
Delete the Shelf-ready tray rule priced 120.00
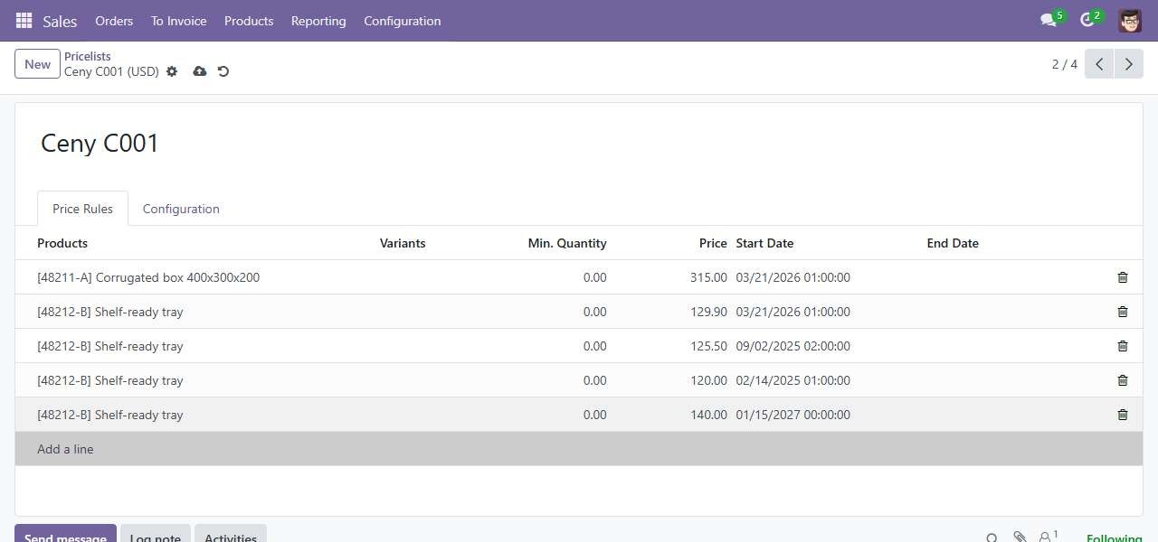(1123, 380)
